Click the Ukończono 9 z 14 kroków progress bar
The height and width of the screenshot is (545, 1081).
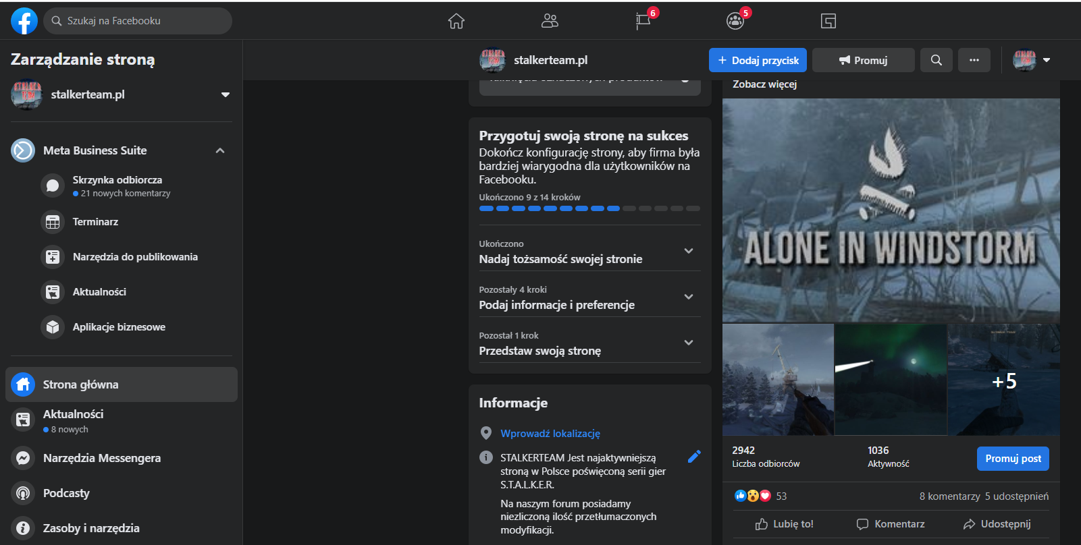(589, 208)
